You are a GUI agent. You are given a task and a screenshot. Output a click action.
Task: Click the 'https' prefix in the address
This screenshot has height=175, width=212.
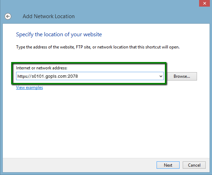point(22,76)
